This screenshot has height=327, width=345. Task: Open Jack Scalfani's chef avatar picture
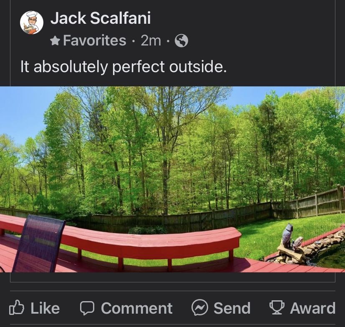coord(31,23)
